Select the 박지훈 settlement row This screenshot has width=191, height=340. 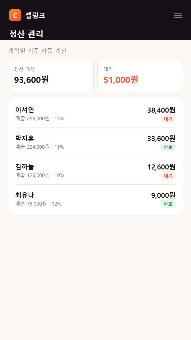95,142
